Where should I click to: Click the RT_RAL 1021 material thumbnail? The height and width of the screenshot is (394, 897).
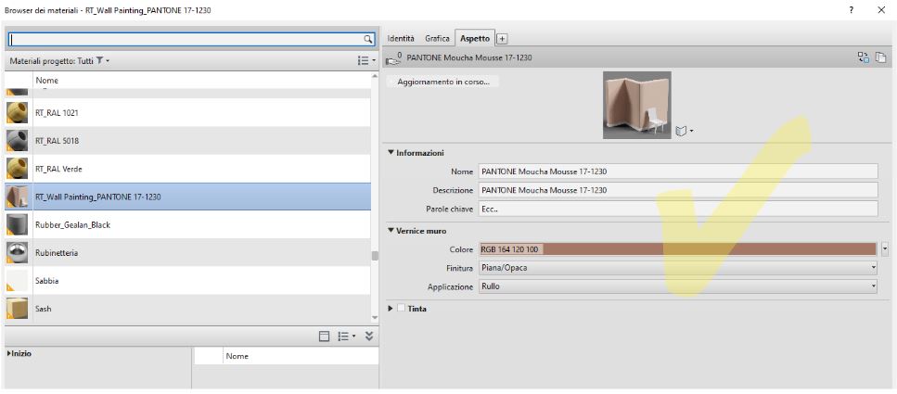click(18, 113)
